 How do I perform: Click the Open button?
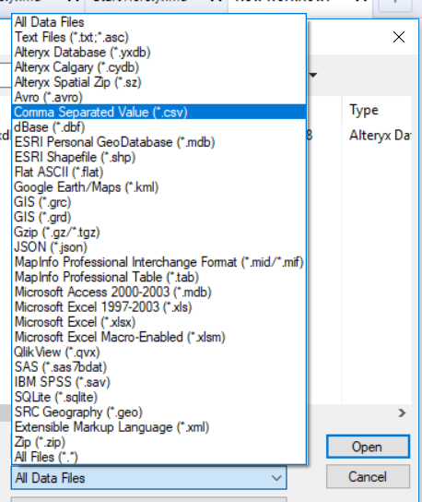click(x=368, y=447)
